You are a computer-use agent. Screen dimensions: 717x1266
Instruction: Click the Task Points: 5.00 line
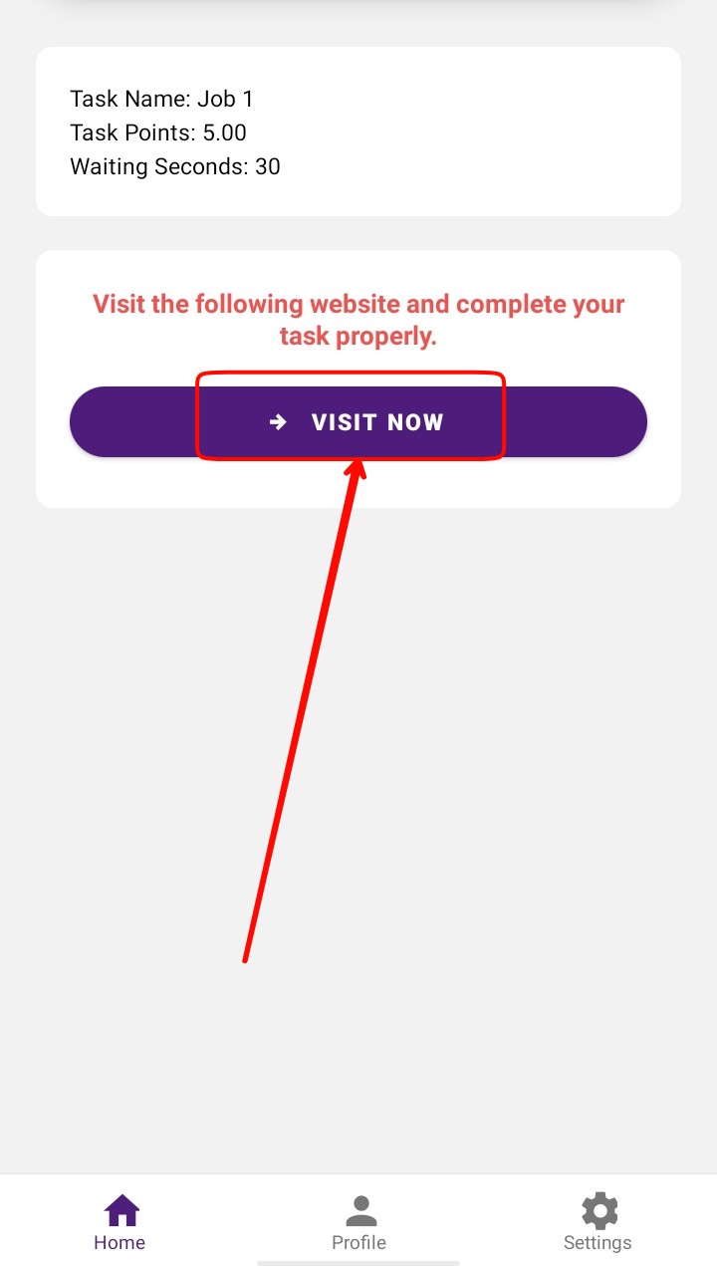158,132
